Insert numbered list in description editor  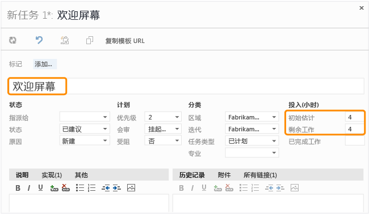[92, 188]
